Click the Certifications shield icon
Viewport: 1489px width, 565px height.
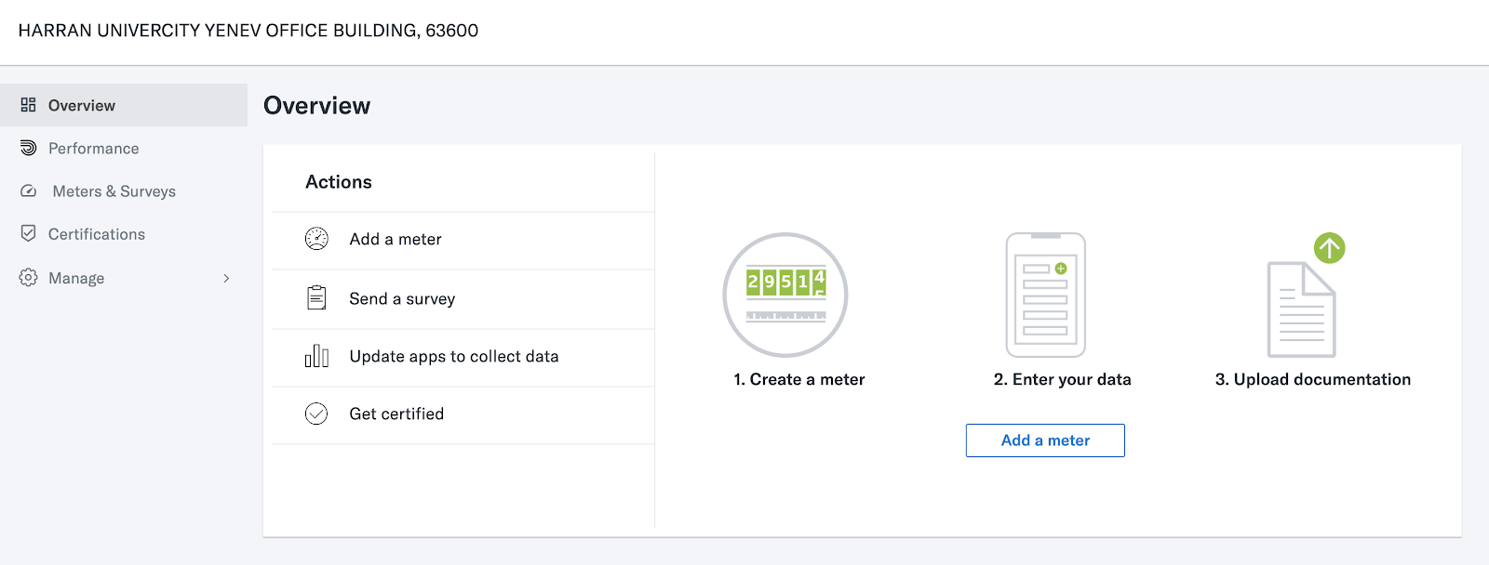tap(28, 233)
